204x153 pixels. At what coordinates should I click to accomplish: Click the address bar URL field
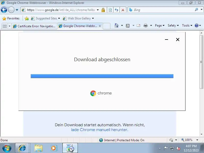click(x=61, y=10)
